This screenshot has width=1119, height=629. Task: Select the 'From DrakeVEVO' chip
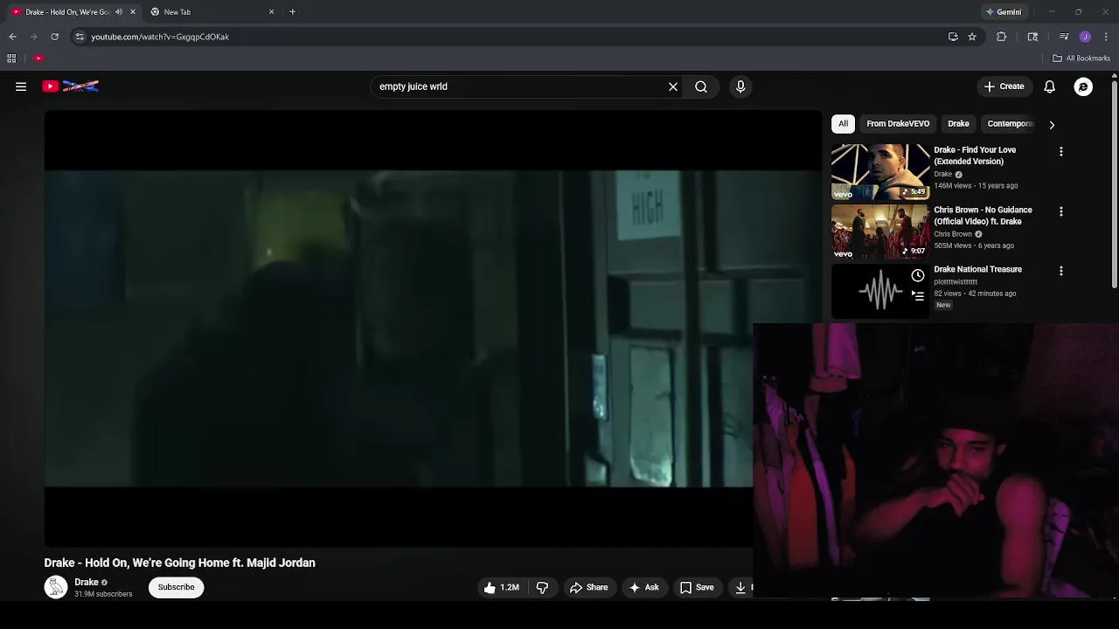pyautogui.click(x=898, y=124)
